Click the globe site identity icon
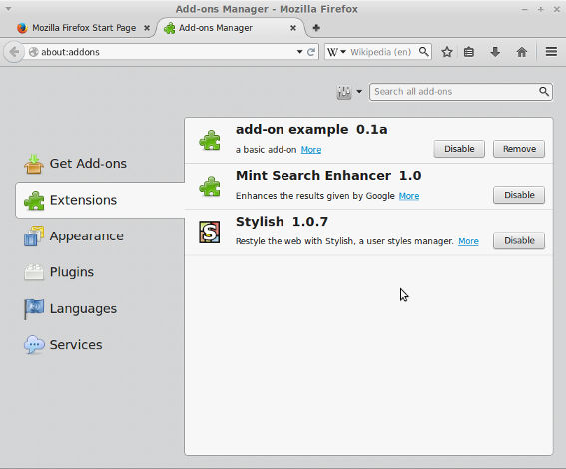Image resolution: width=566 pixels, height=469 pixels. 33,52
